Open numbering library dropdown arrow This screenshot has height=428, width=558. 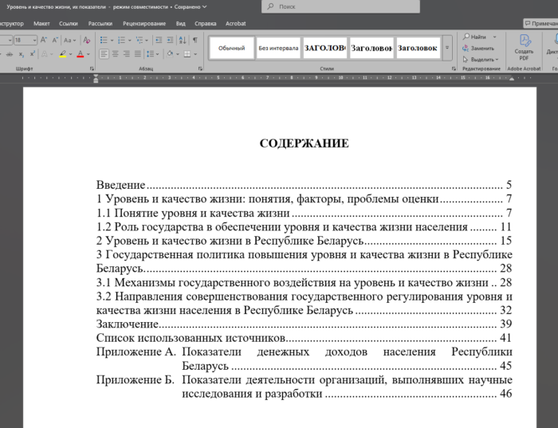(129, 40)
